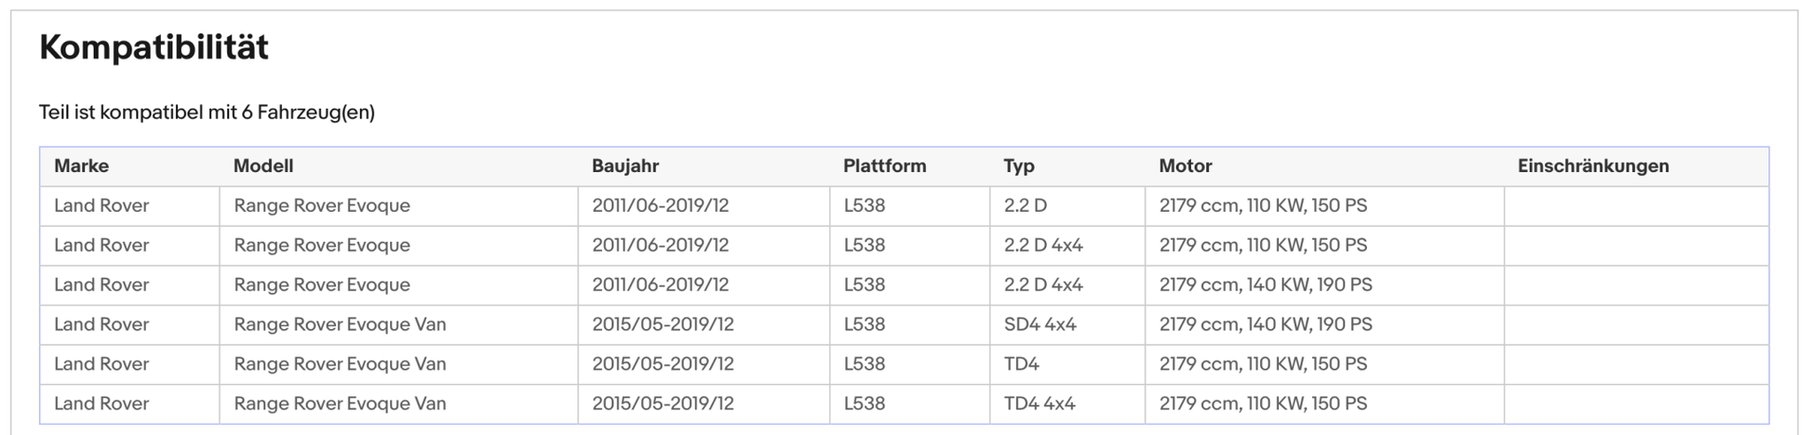Screen dimensions: 1811x435
Task: Click the Motor column header
Action: [1186, 166]
